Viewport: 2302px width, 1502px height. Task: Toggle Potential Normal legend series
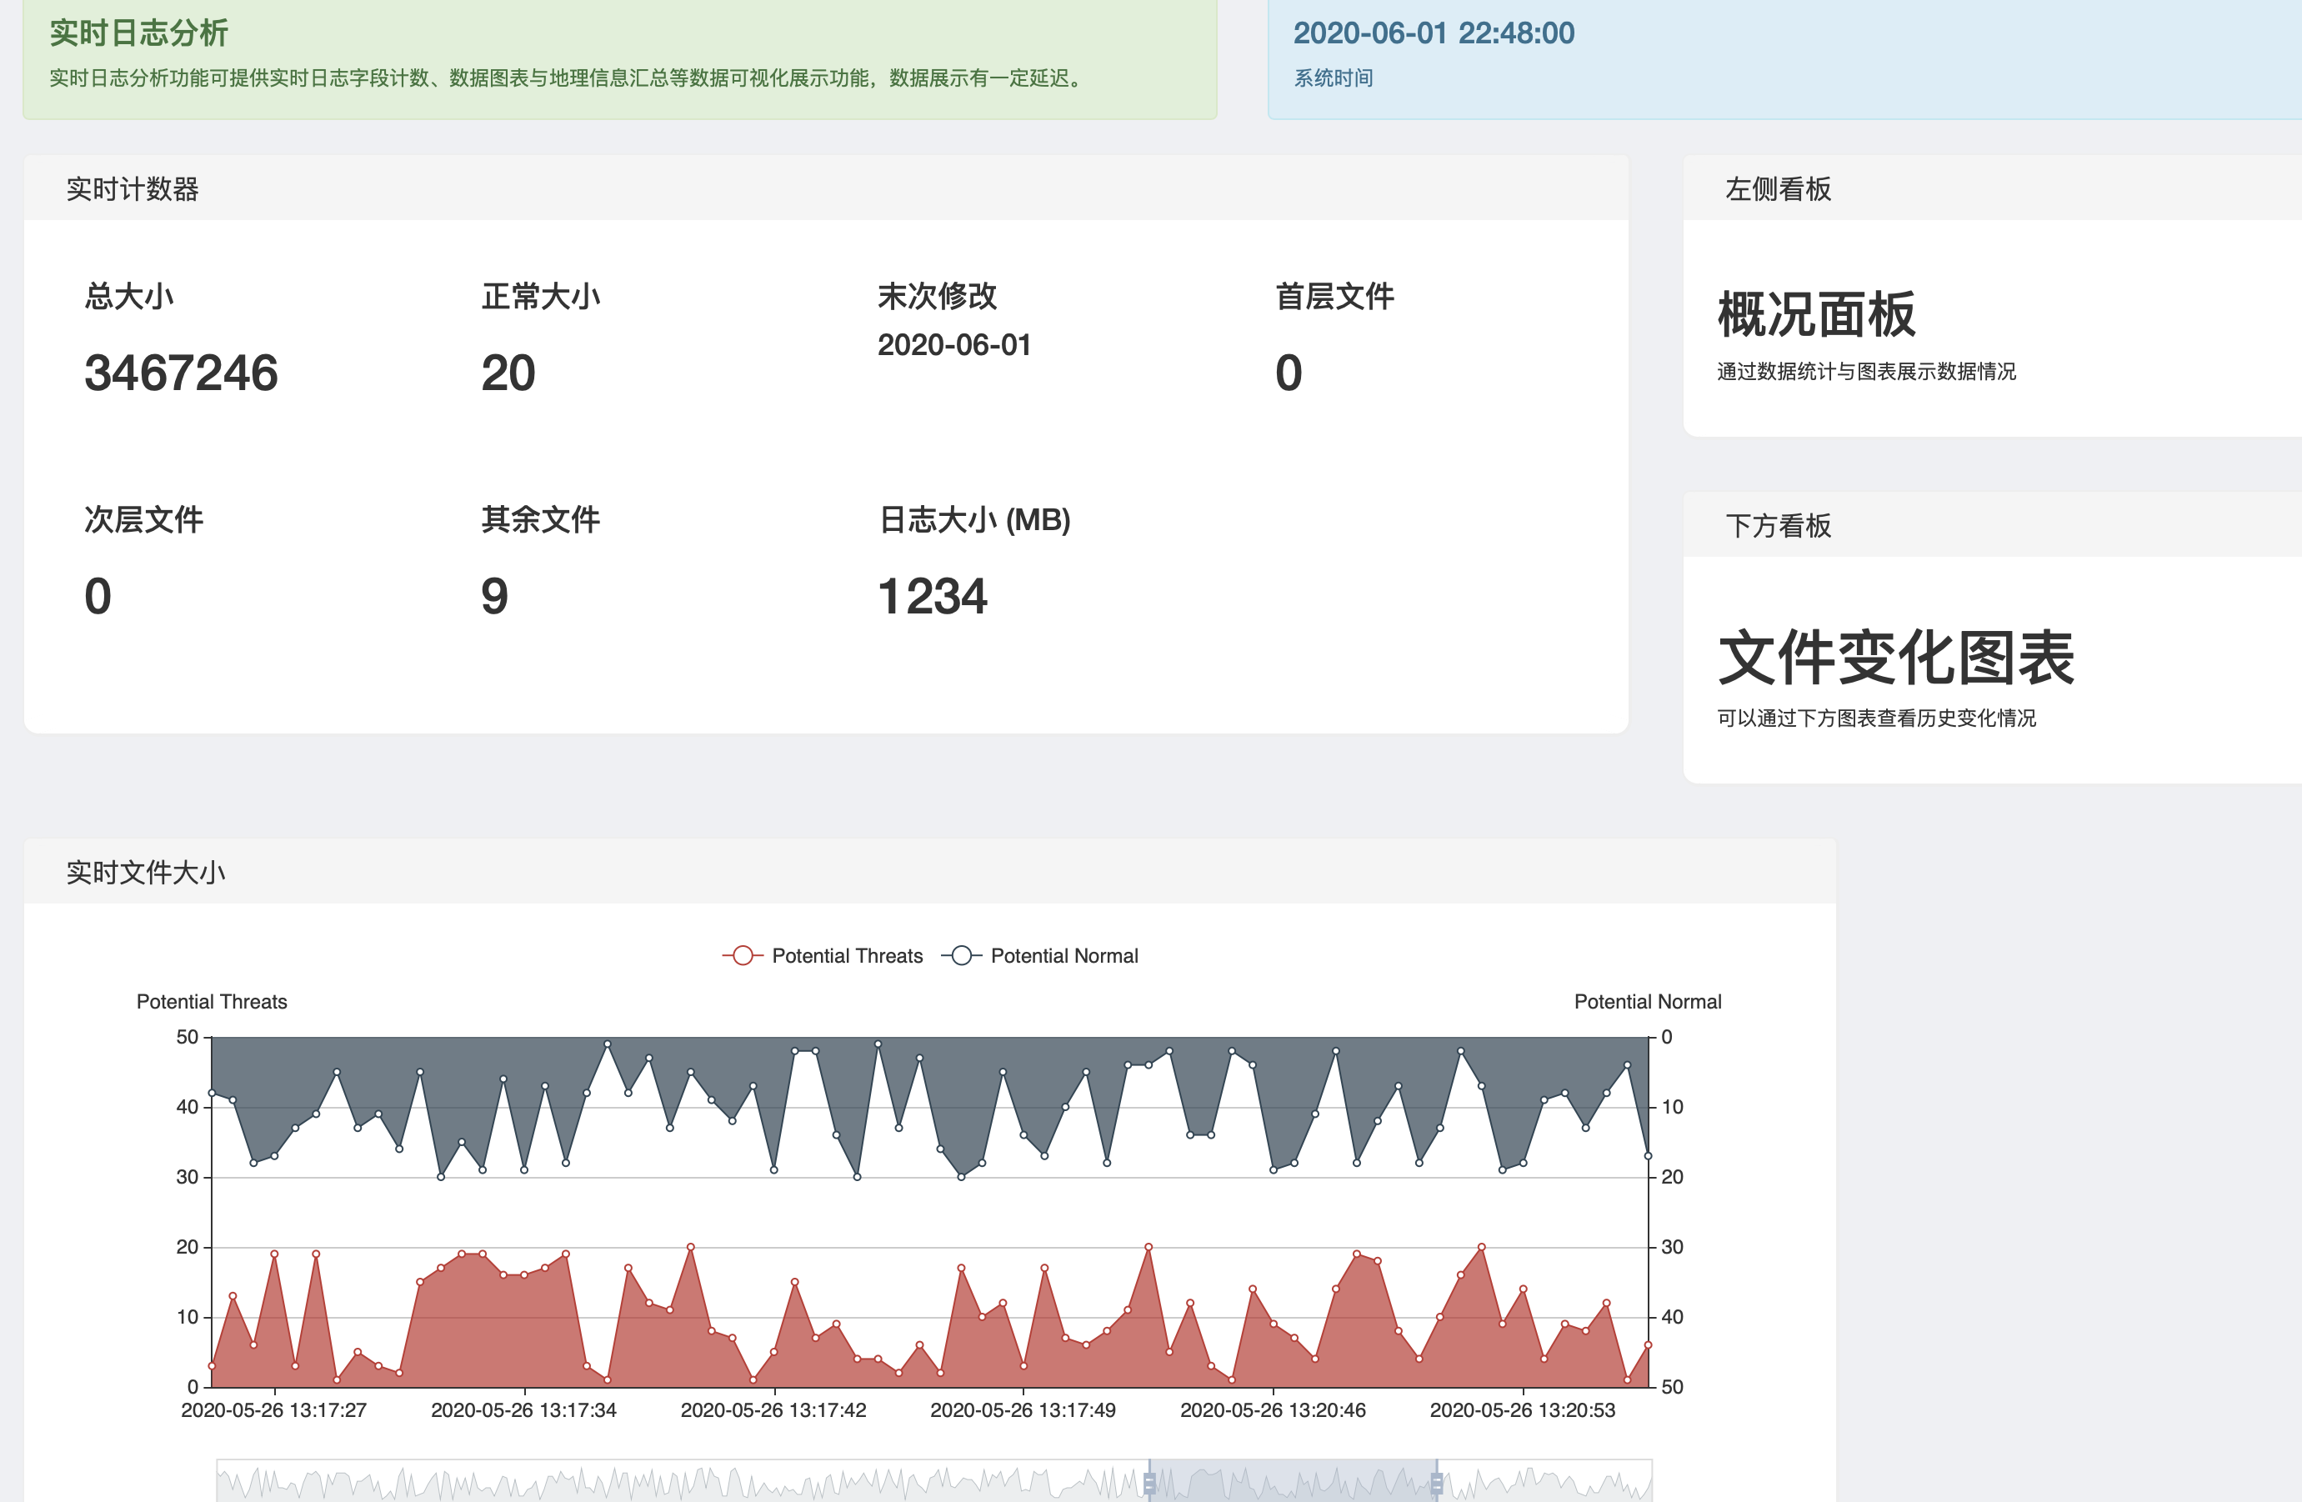coord(1063,955)
